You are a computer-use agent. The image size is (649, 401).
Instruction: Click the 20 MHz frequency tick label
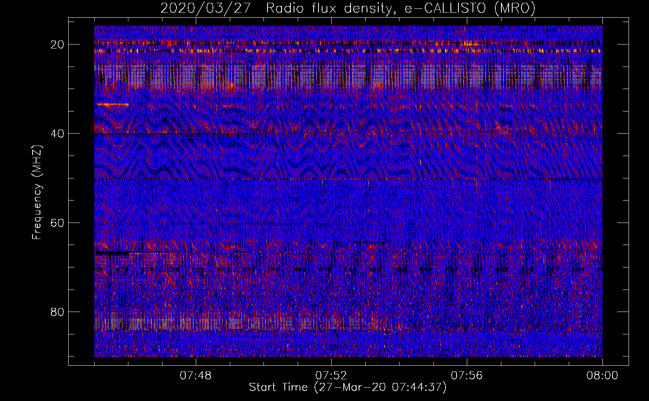(x=58, y=45)
